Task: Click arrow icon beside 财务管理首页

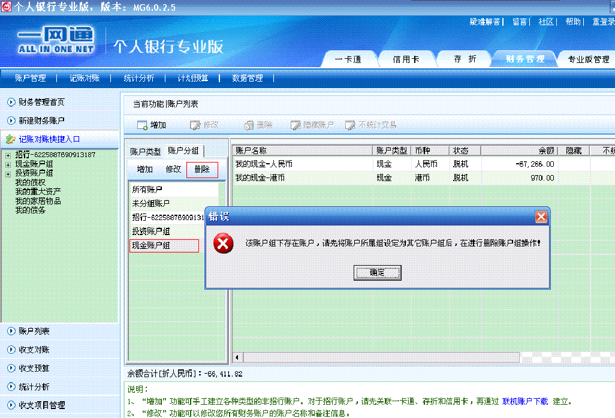Action: [x=11, y=103]
